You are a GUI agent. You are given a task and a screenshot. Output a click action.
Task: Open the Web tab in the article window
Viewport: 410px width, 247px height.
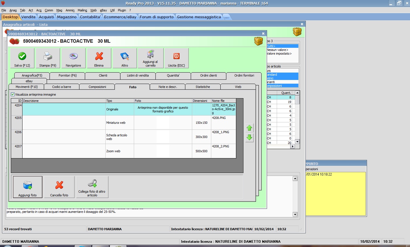[238, 87]
